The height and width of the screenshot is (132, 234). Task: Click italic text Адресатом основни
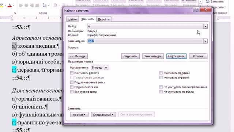[37, 38]
